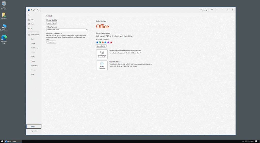The width and height of the screenshot is (260, 143).
Task: Select Bilgi in the Backstage sidebar
Action: [34, 39]
